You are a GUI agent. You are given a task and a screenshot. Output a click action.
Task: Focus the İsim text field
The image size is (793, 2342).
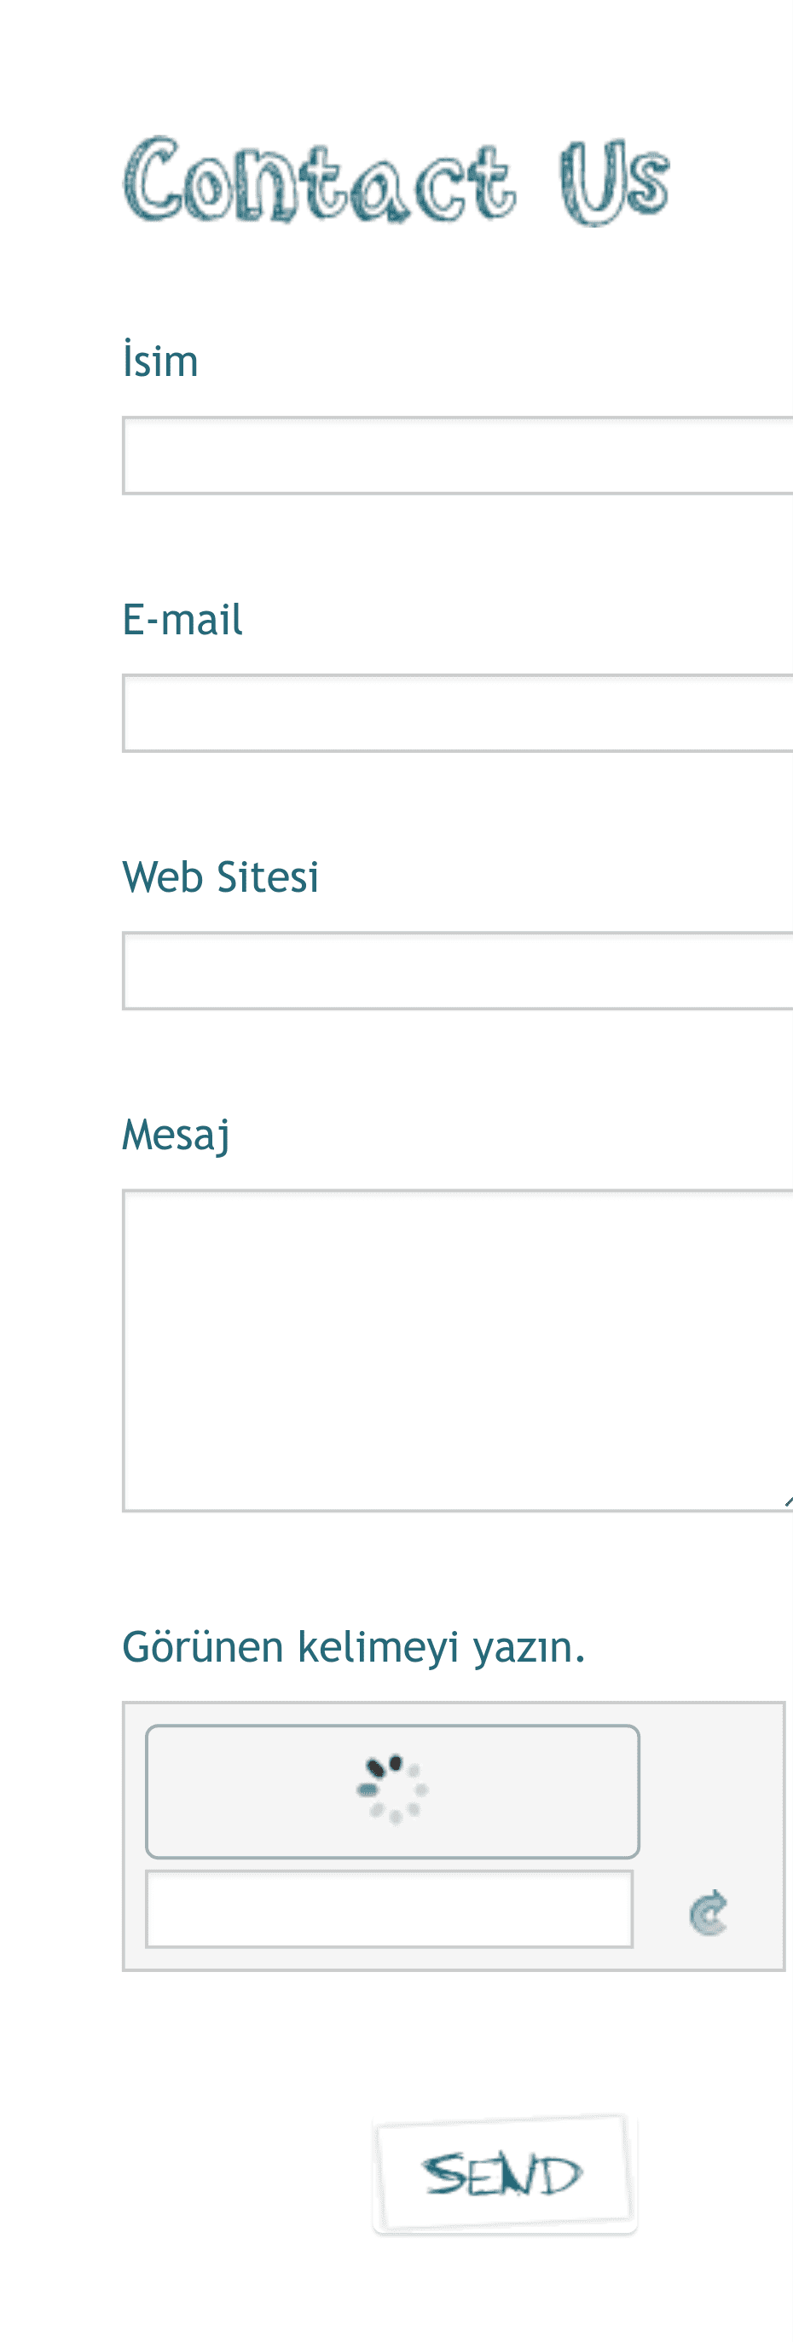[457, 455]
